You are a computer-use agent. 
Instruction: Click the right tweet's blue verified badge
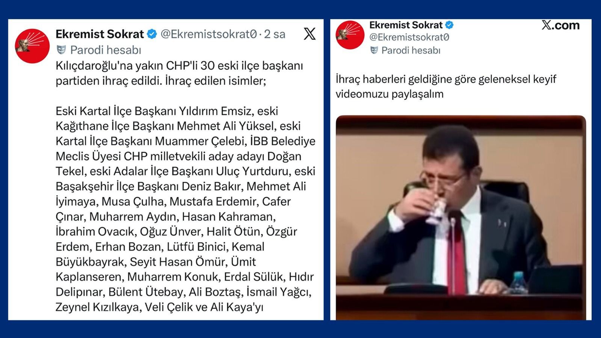pos(449,25)
